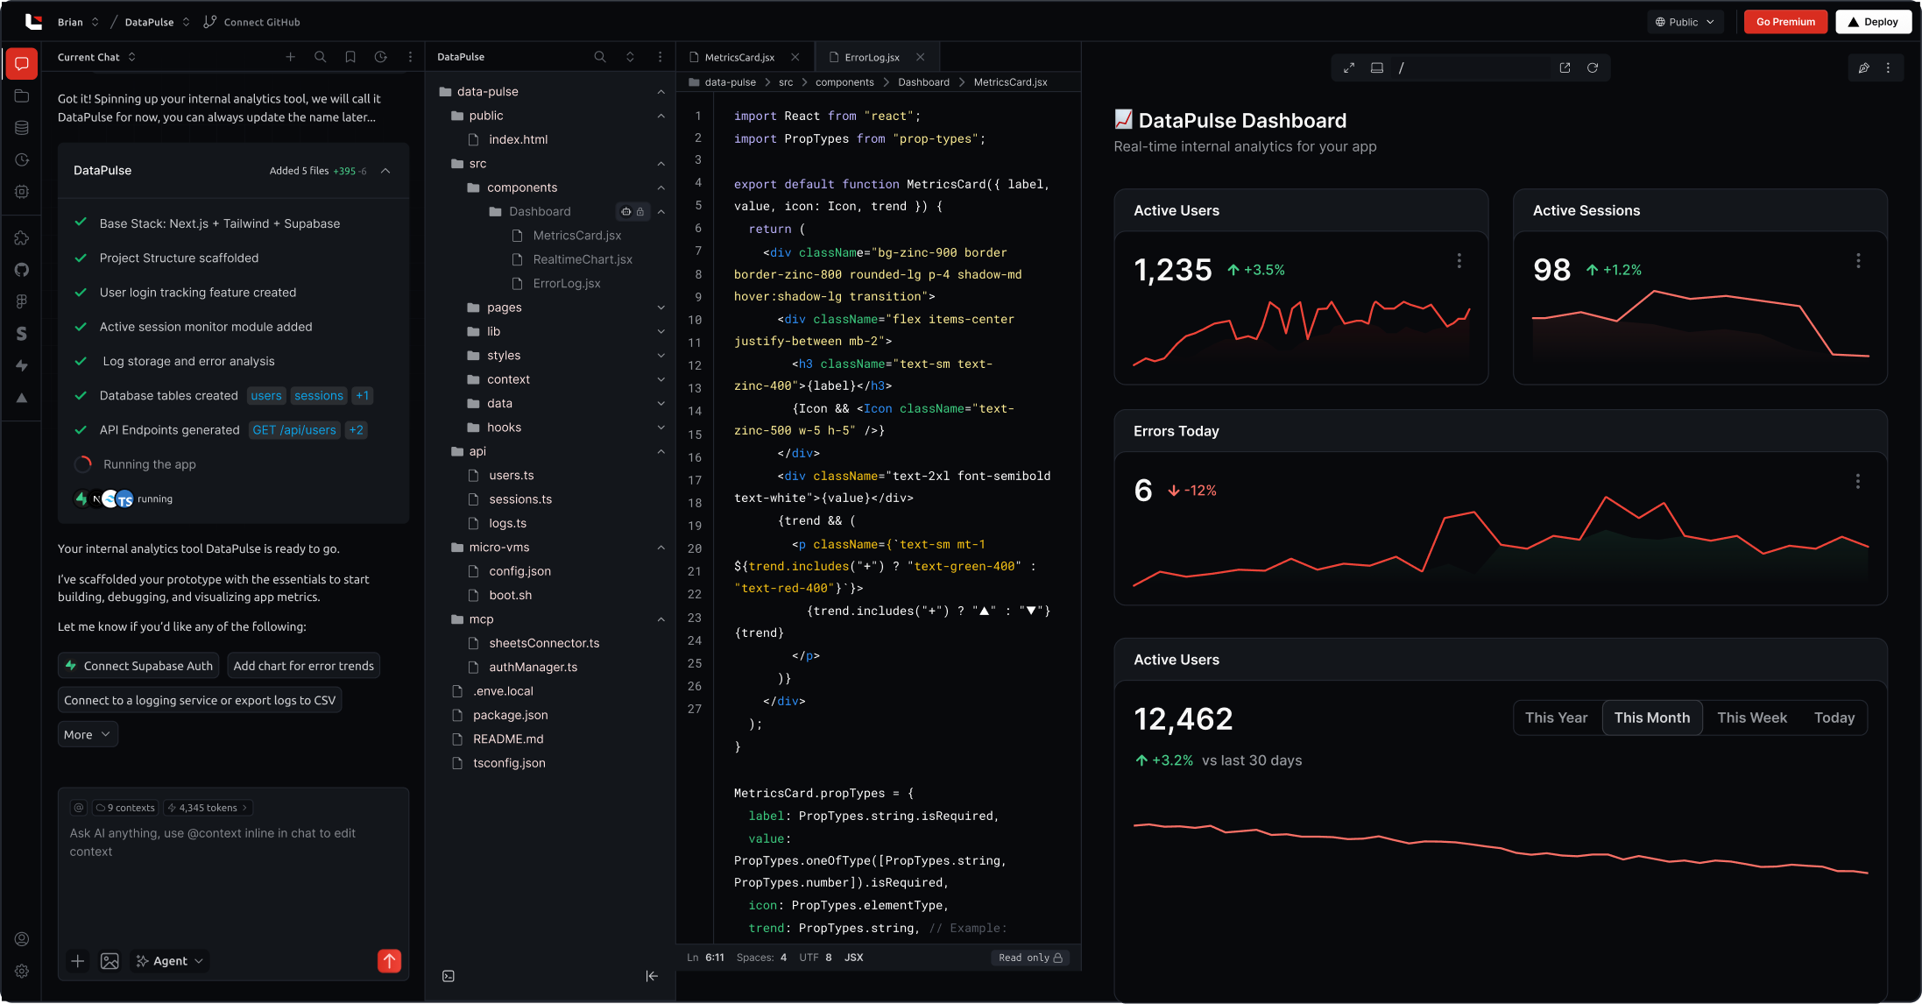Open Errors Today card options menu

[1858, 482]
